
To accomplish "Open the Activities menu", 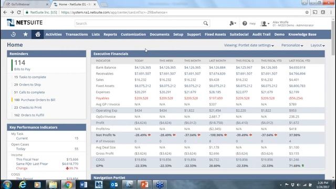I will click(x=54, y=34).
